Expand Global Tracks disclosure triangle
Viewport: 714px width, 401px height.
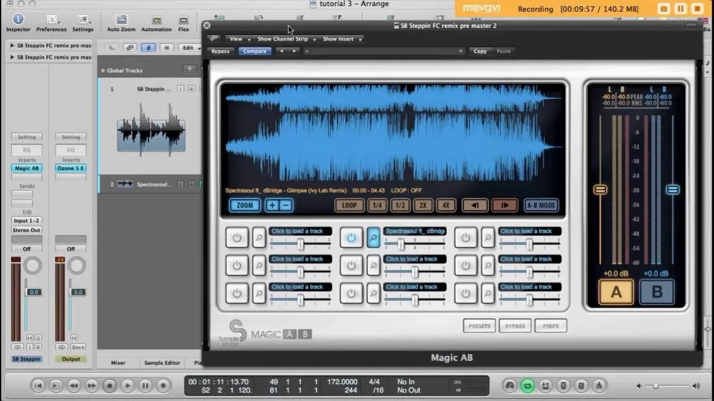pos(103,71)
